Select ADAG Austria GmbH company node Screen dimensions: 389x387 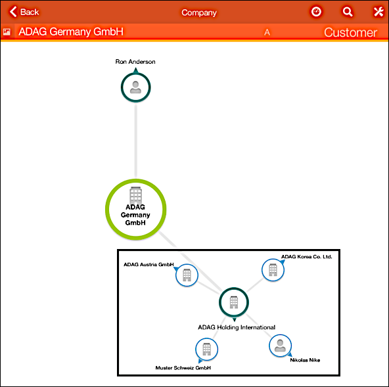187,275
